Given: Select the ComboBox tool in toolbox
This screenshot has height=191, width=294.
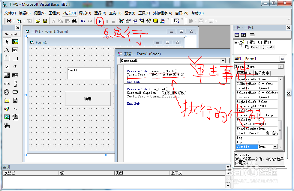Looking at the screenshot, I should click(7, 75).
